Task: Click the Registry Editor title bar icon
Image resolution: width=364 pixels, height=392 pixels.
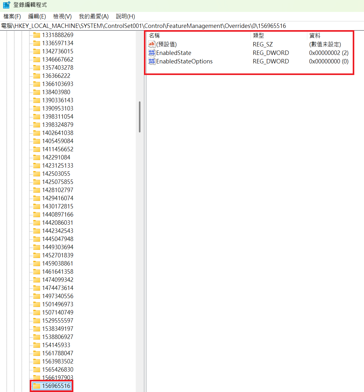Action: pyautogui.click(x=7, y=5)
